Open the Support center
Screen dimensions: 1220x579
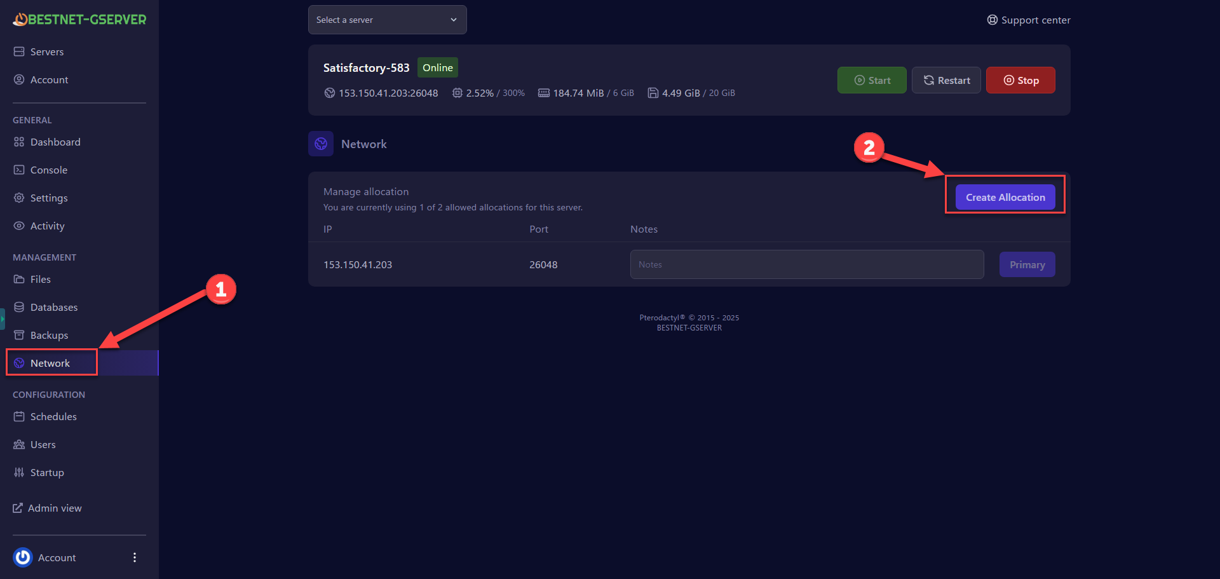1036,20
